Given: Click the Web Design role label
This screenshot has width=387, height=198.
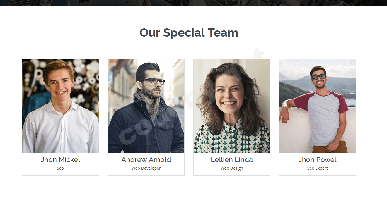Looking at the screenshot, I should click(x=232, y=168).
